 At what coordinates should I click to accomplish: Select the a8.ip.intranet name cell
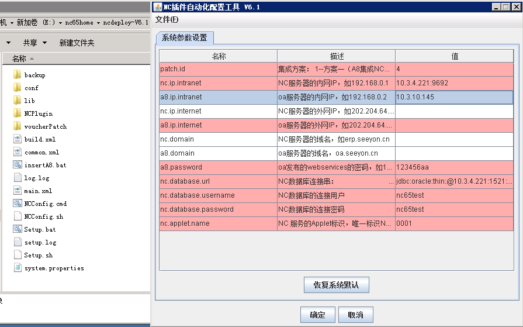pos(218,97)
